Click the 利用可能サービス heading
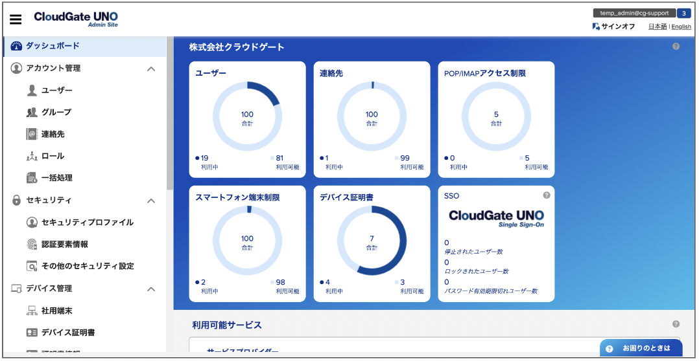Screen dimensions: 699x361 pyautogui.click(x=227, y=325)
